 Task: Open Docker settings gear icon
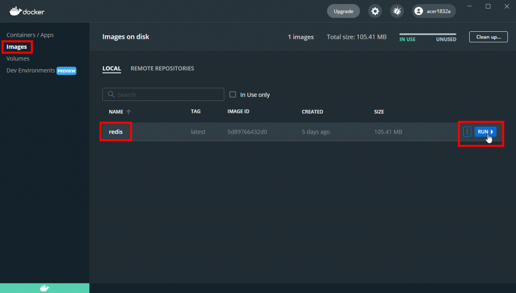(375, 11)
